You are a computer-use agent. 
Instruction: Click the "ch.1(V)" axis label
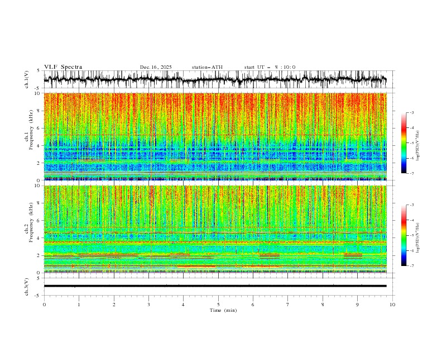click(27, 79)
